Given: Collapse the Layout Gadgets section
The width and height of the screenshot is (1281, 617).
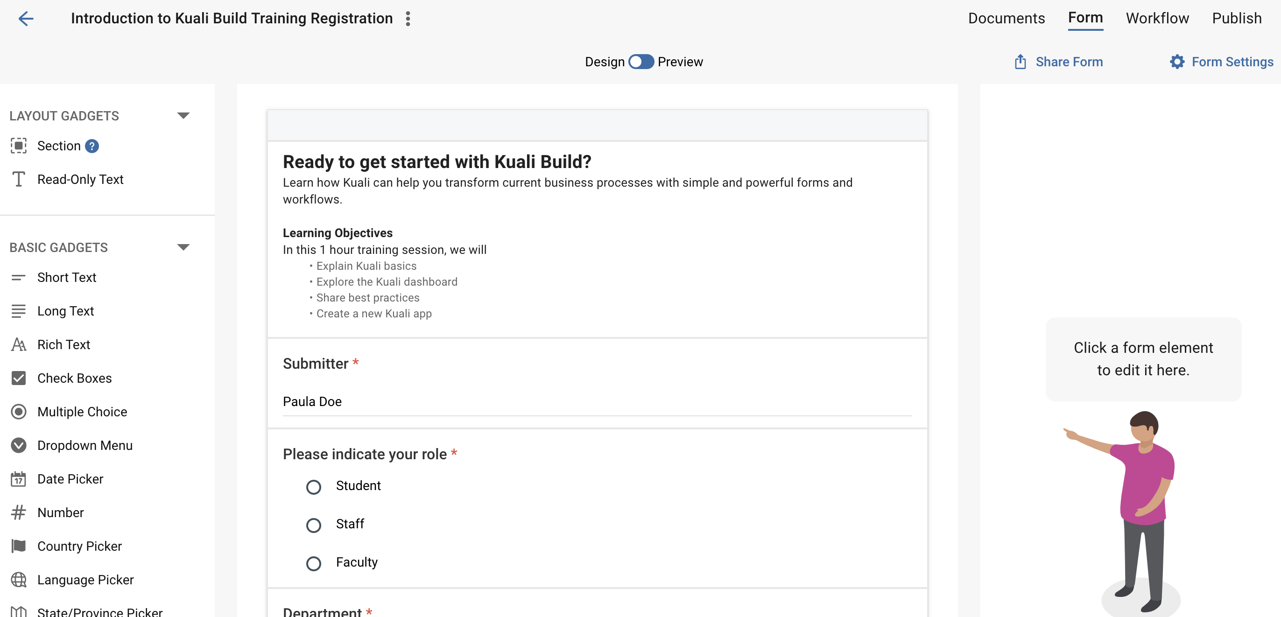Looking at the screenshot, I should (x=183, y=115).
